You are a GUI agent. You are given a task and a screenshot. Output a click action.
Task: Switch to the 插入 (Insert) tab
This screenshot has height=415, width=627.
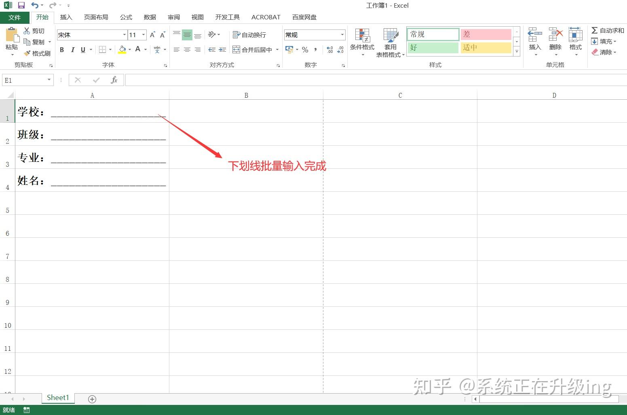(66, 17)
